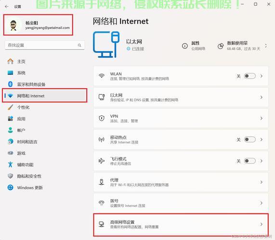Click the magnifier search icon
This screenshot has width=275, height=240.
pos(79,45)
